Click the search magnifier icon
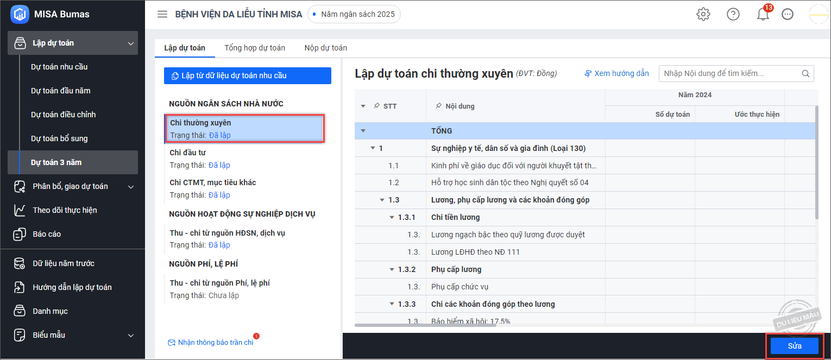This screenshot has height=360, width=831. 805,73
